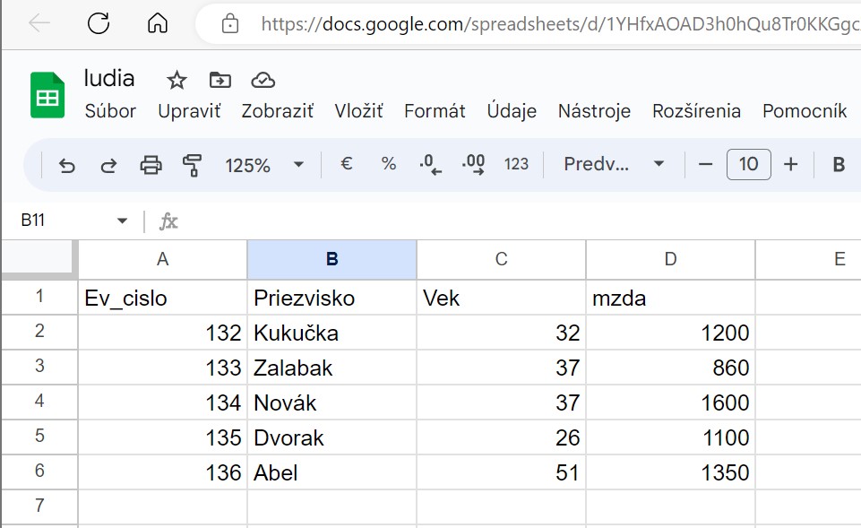
Task: Apply percent format
Action: point(389,164)
